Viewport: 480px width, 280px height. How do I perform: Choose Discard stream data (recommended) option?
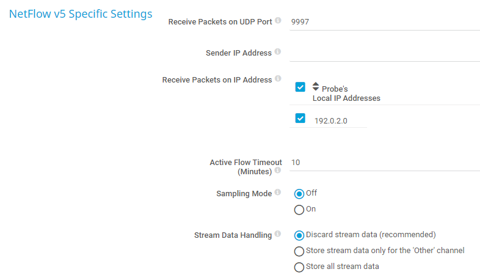tap(299, 235)
